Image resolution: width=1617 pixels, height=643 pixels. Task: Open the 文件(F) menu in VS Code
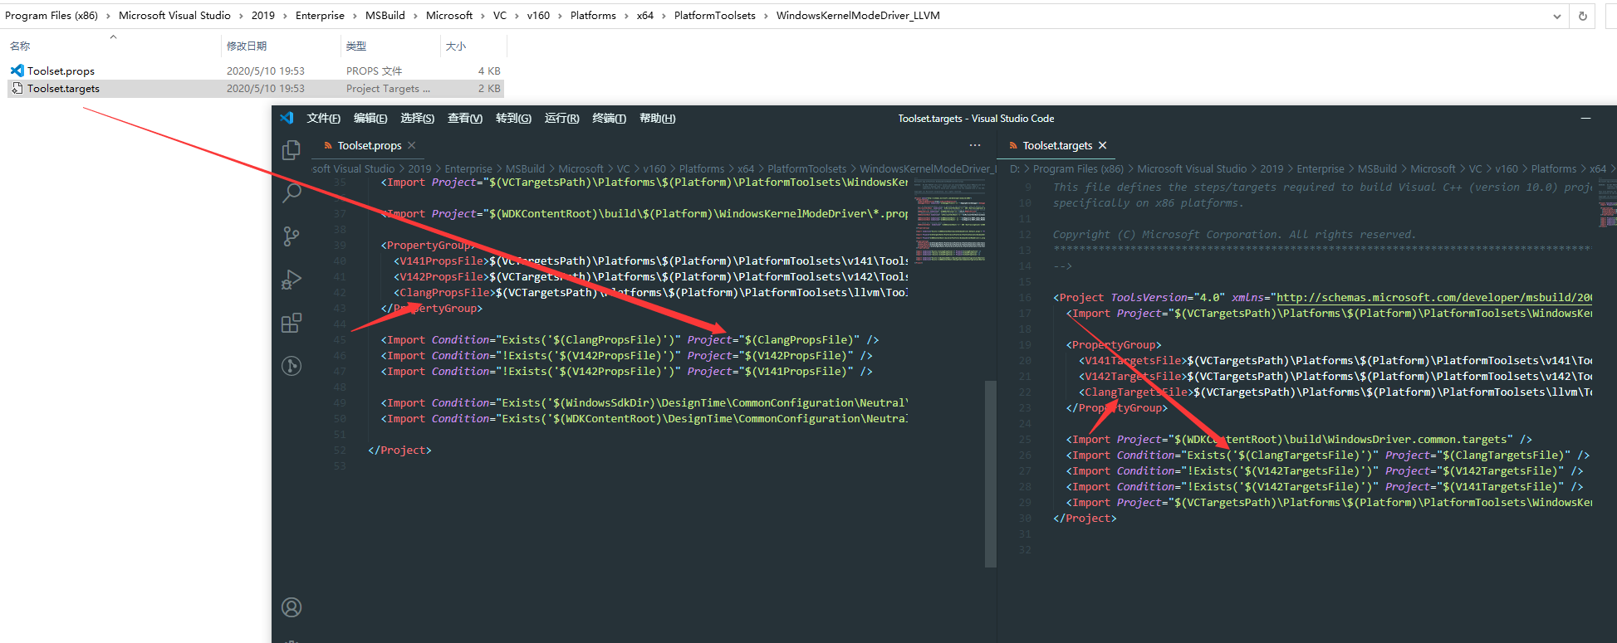coord(324,119)
